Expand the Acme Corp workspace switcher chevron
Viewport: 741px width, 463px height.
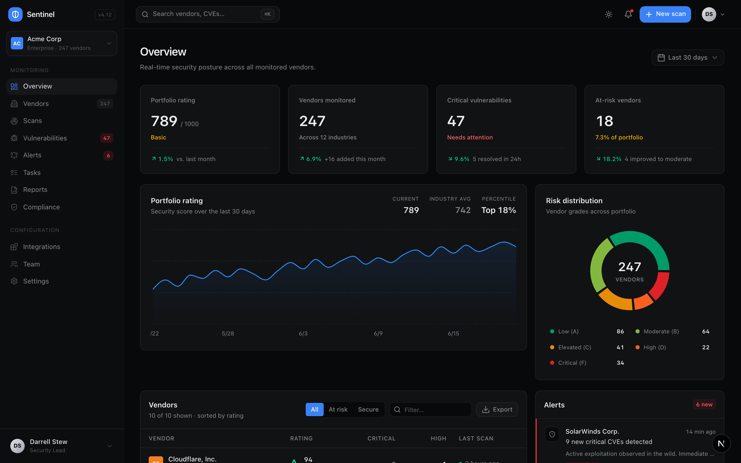109,43
